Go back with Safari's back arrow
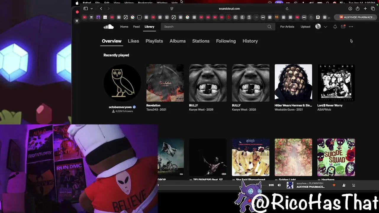The image size is (379, 213). [x=101, y=9]
